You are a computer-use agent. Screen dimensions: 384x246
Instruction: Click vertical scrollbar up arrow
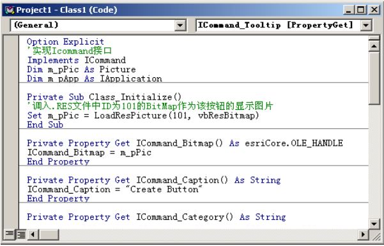(374, 46)
